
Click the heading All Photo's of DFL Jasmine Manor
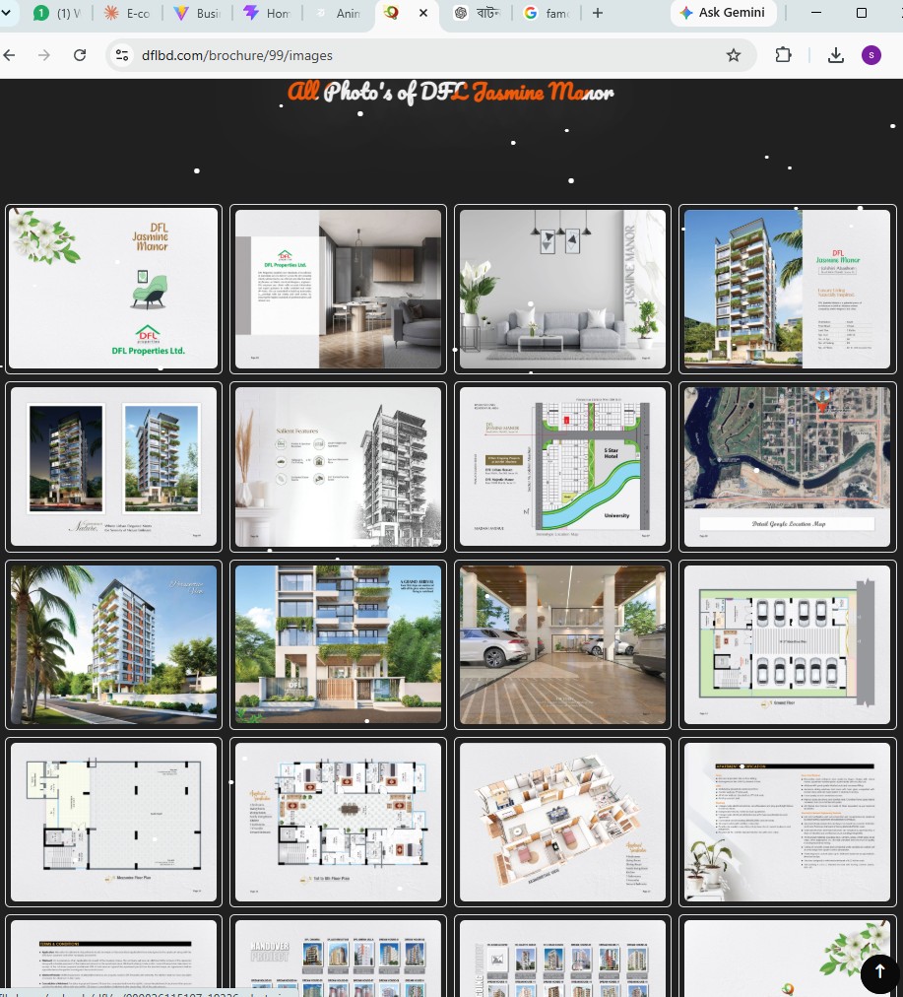tap(451, 93)
